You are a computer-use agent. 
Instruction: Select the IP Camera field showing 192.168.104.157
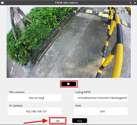pyautogui.click(x=34, y=111)
